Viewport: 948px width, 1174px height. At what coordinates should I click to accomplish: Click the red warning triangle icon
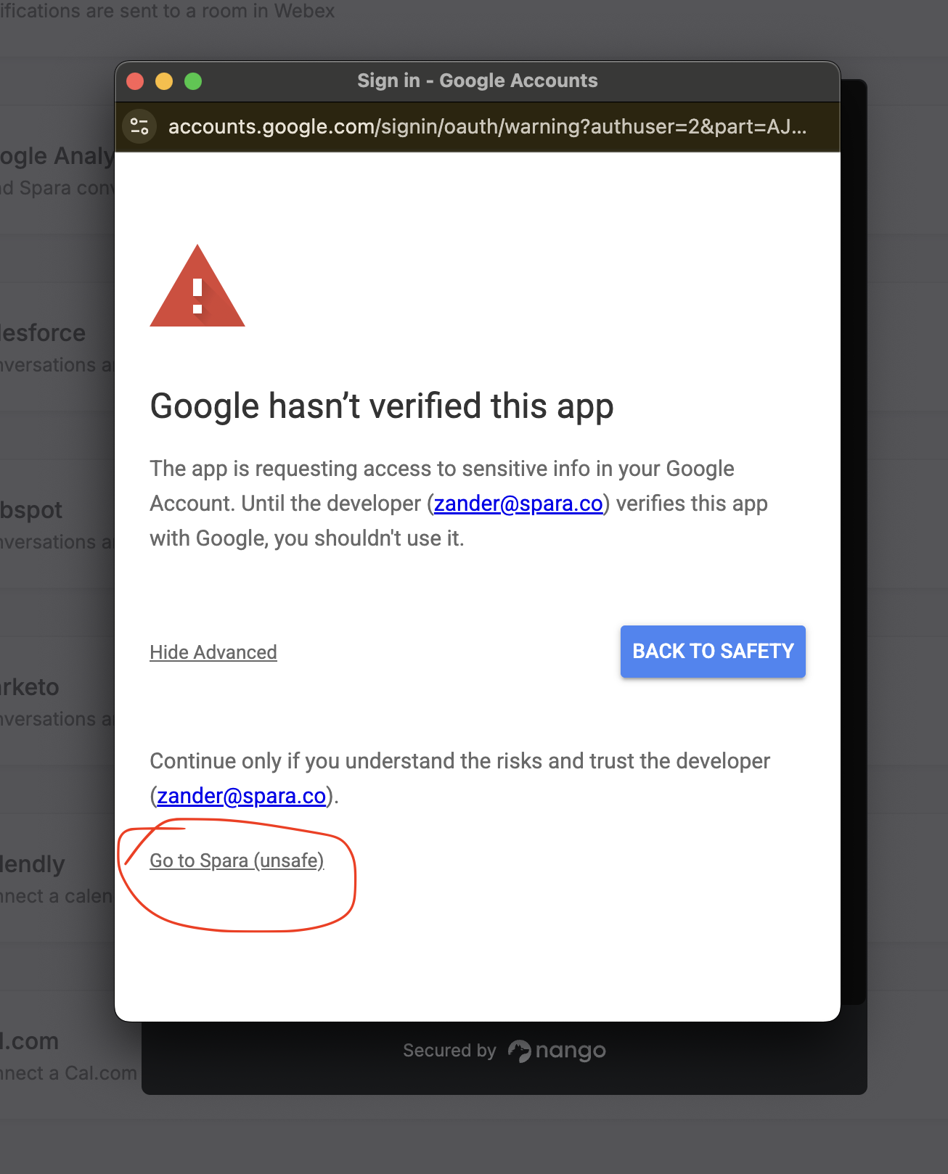(197, 289)
